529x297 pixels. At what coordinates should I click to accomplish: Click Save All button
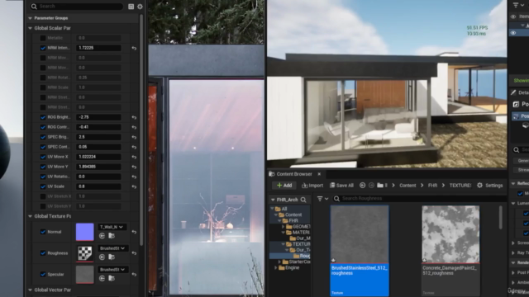pos(341,185)
